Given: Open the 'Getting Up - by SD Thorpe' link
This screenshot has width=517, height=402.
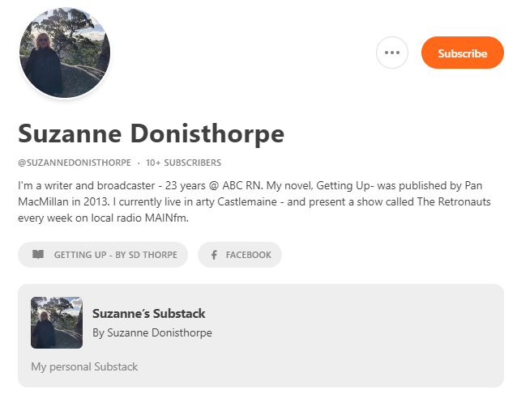Looking at the screenshot, I should 113,255.
